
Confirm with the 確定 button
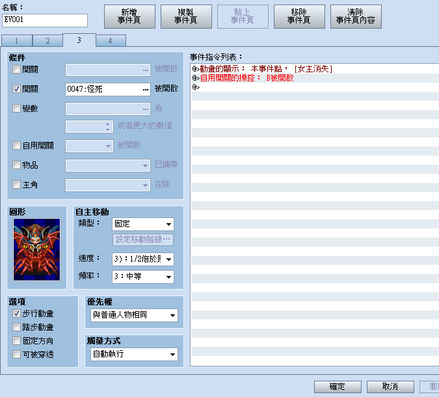click(x=338, y=387)
